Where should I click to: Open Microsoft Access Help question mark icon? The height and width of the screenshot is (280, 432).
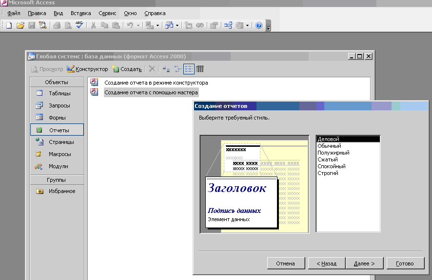(259, 26)
